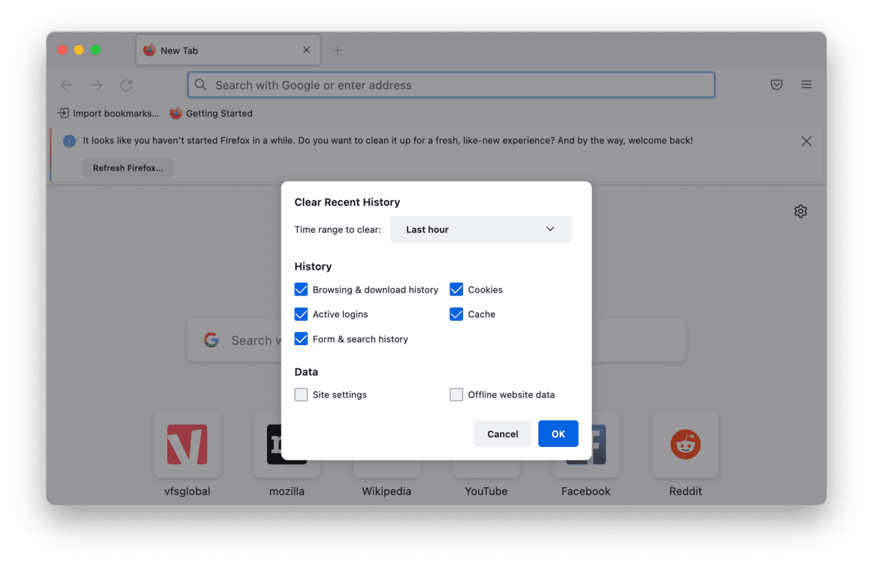Open the mozilla shortcut tile
The width and height of the screenshot is (873, 566).
(x=286, y=445)
